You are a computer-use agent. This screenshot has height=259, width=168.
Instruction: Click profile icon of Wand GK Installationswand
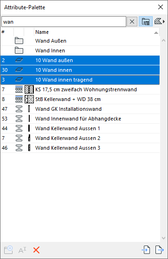click(x=19, y=109)
